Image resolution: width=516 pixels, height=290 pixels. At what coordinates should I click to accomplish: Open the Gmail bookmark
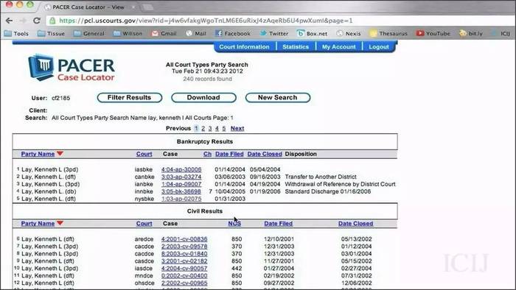click(164, 34)
